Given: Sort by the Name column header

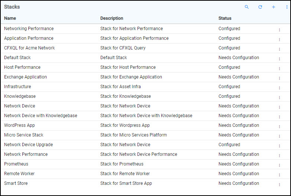Looking at the screenshot, I should pyautogui.click(x=10, y=18).
